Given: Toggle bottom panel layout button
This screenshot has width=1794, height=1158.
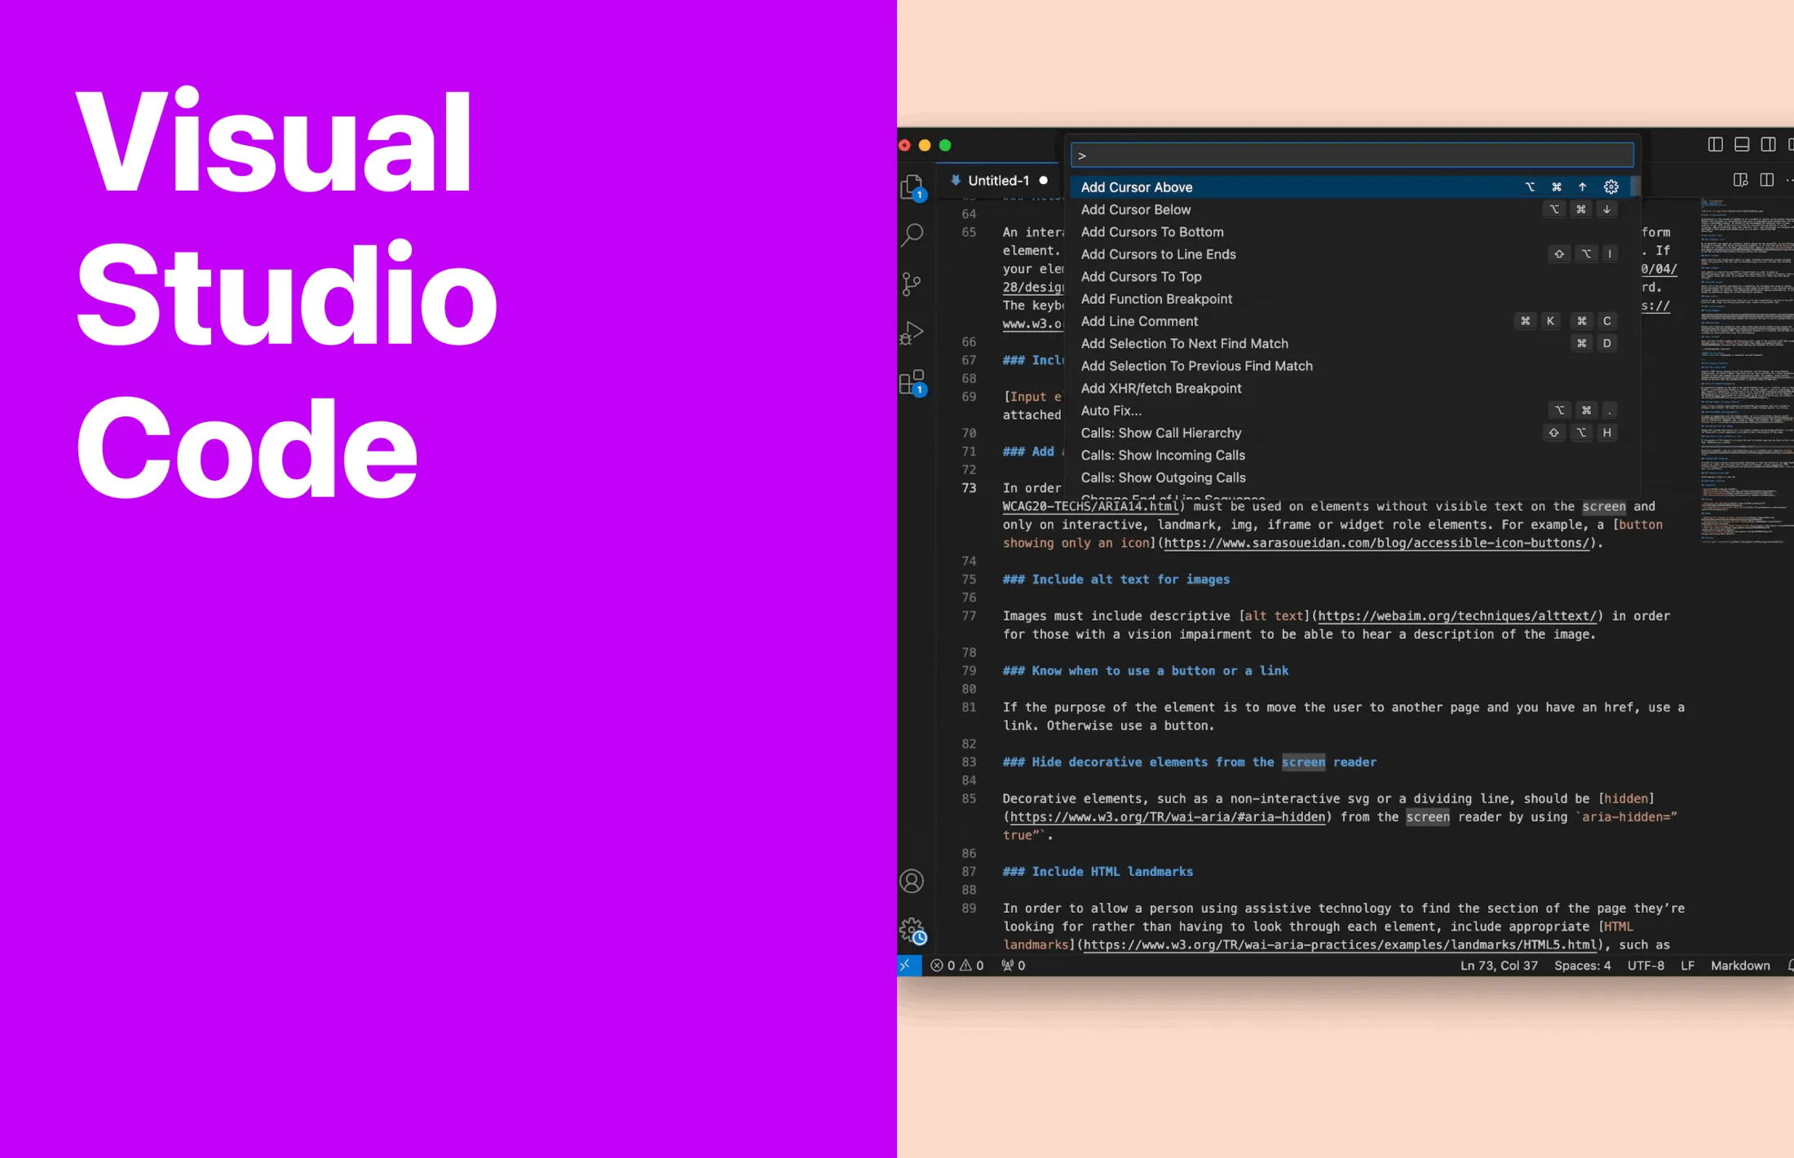Looking at the screenshot, I should [x=1742, y=145].
